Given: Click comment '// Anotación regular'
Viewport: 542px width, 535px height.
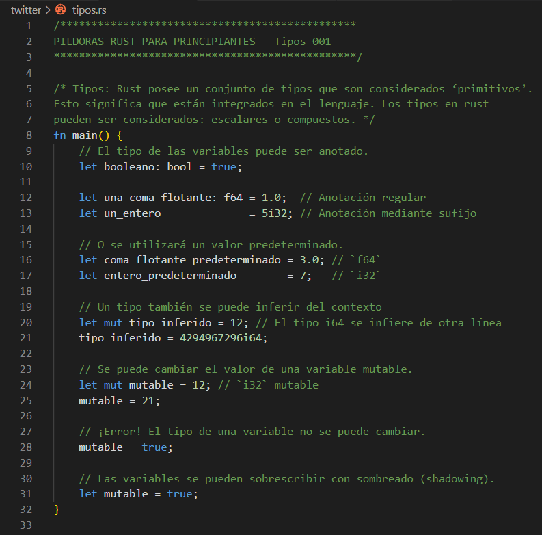Looking at the screenshot, I should tap(363, 198).
